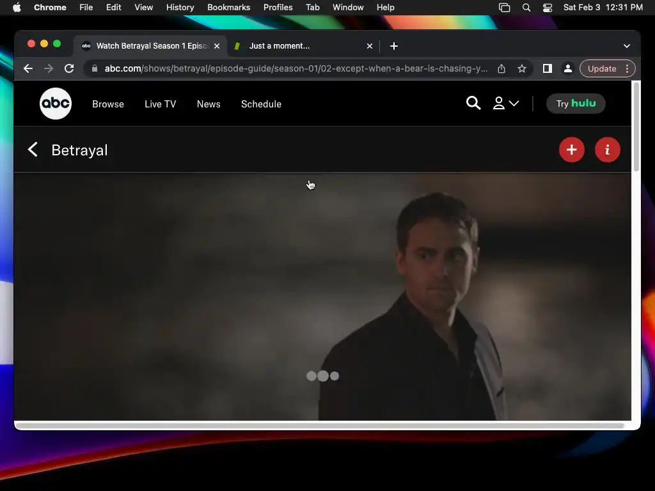655x491 pixels.
Task: Go to News section
Action: [x=209, y=104]
